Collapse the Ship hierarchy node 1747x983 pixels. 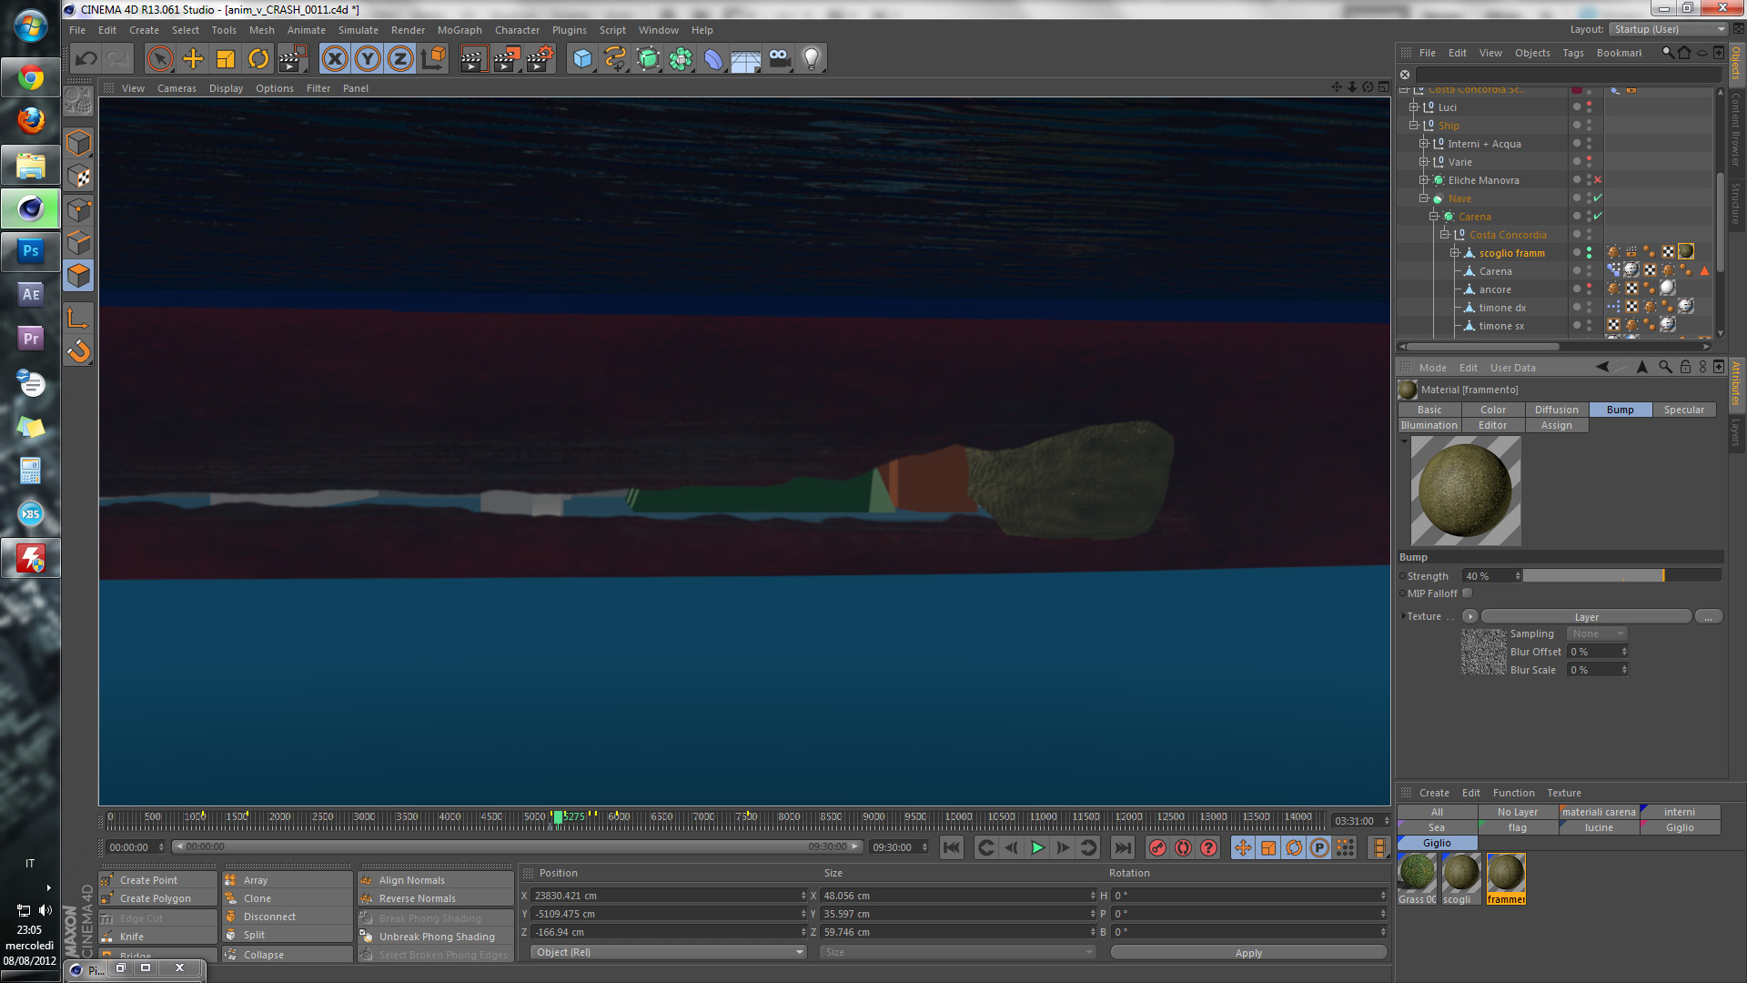1414,126
